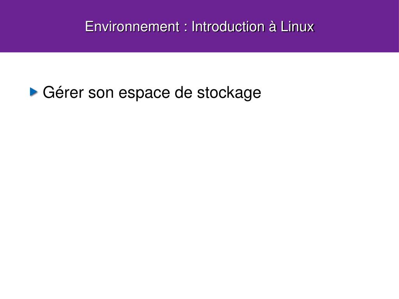The image size is (399, 299).
Task: Select the slide title 'Environnement : Introduction à Linux'
Action: coord(200,27)
